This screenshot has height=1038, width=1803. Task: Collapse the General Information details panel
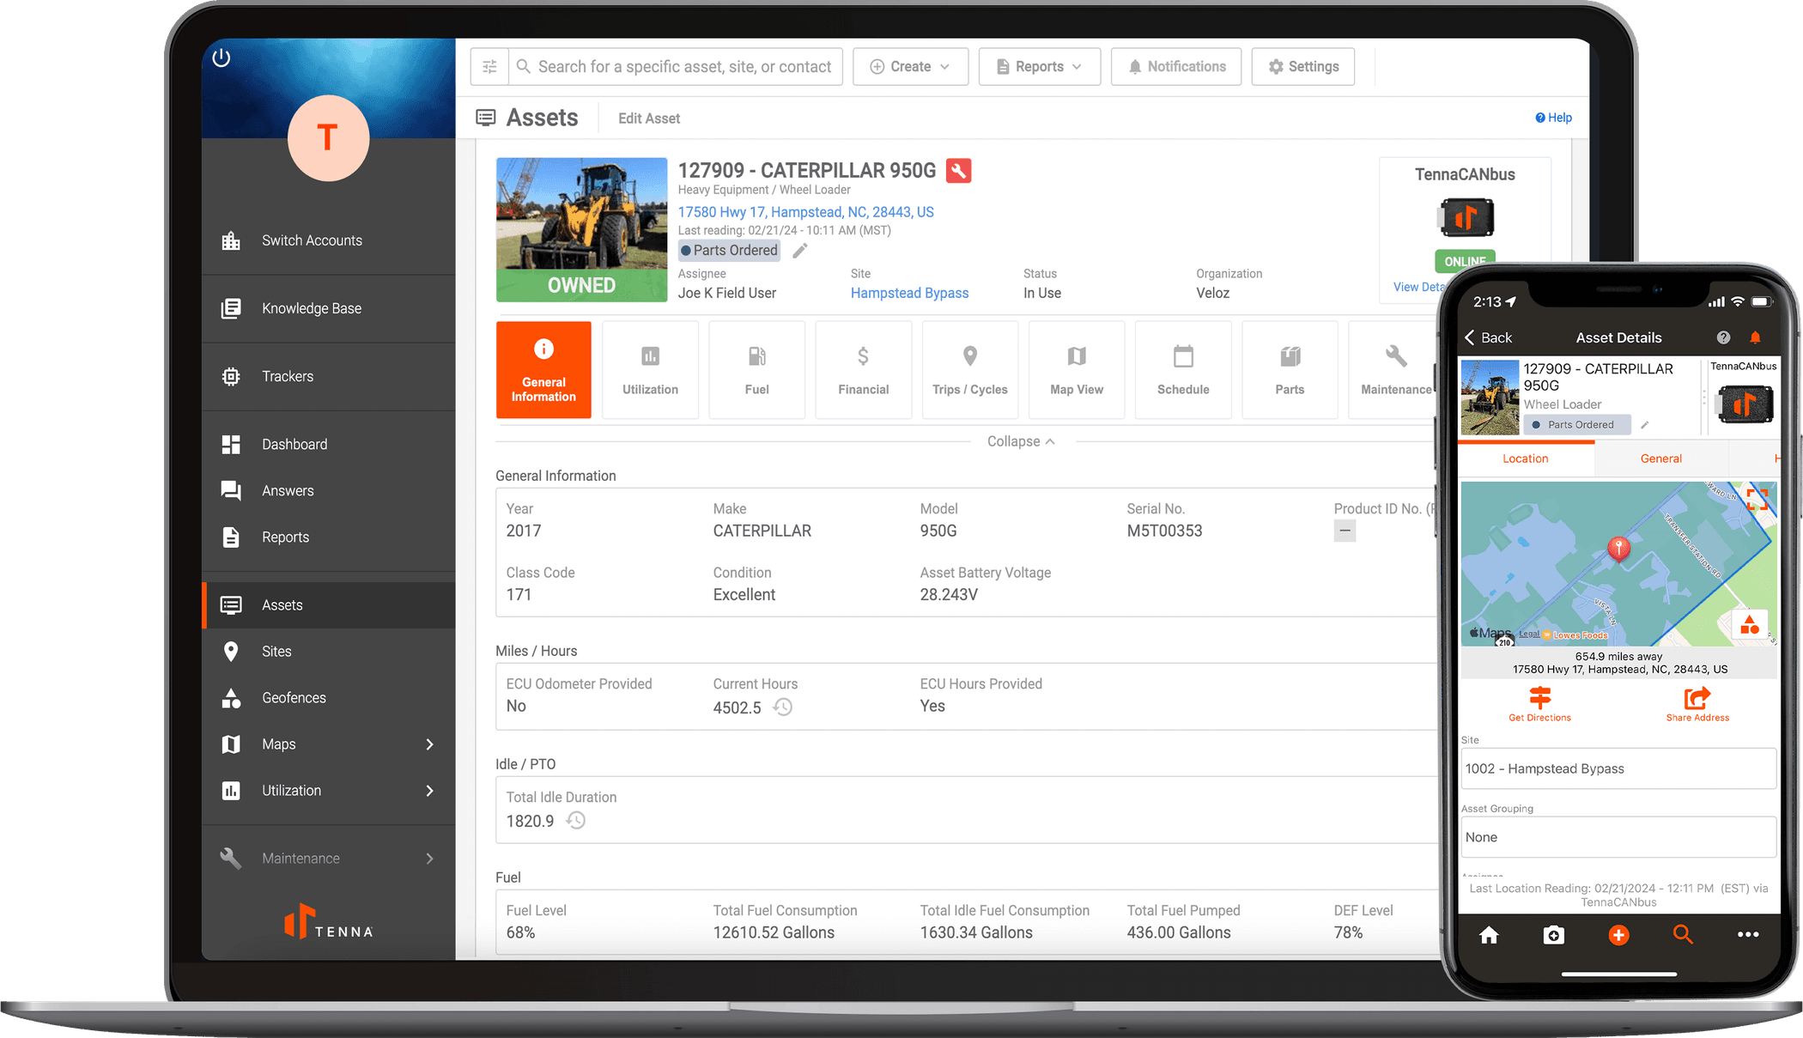pyautogui.click(x=1020, y=440)
